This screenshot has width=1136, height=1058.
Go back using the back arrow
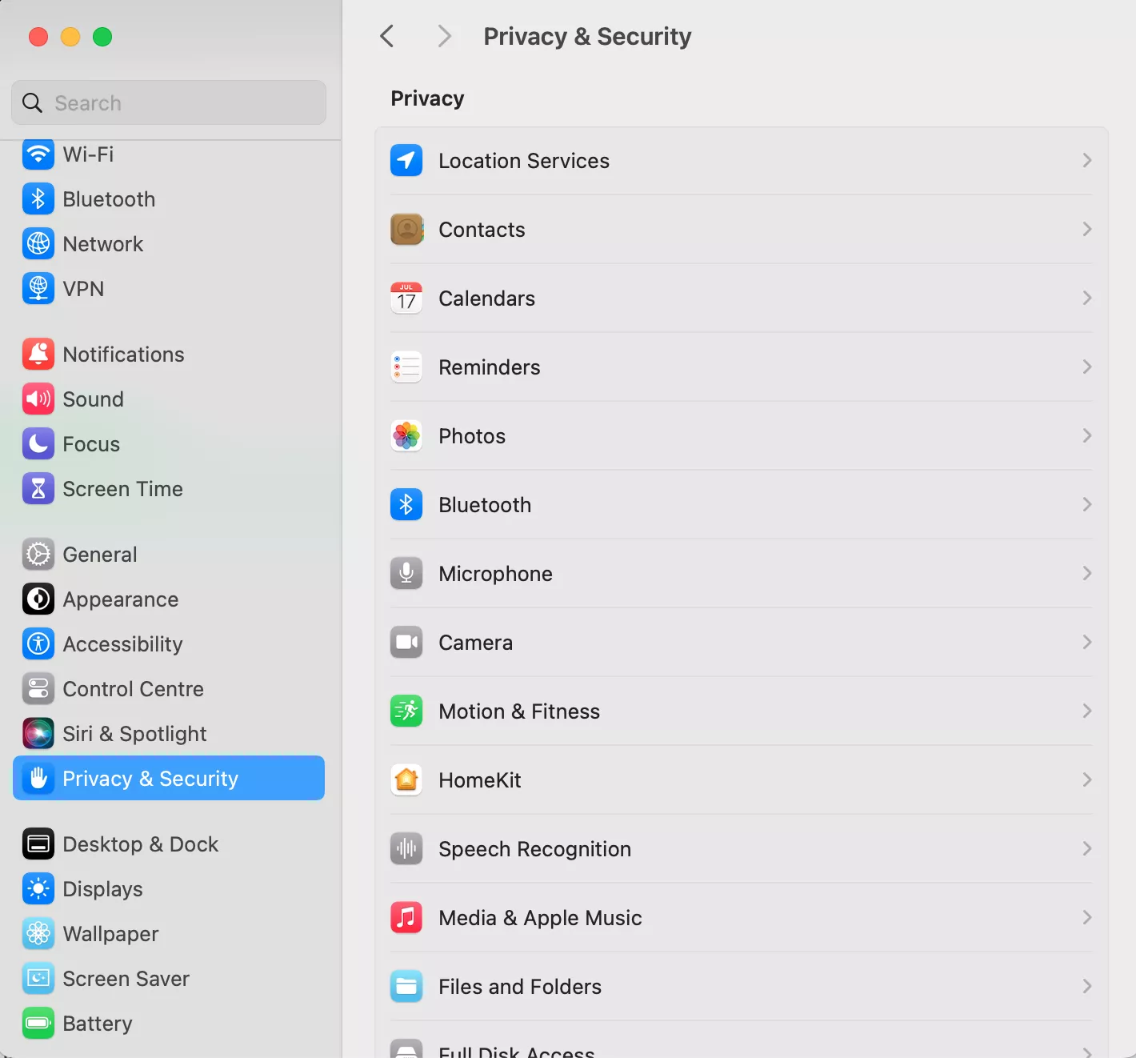(387, 36)
